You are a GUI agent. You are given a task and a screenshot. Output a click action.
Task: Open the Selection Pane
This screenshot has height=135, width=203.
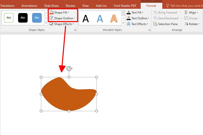[166, 24]
